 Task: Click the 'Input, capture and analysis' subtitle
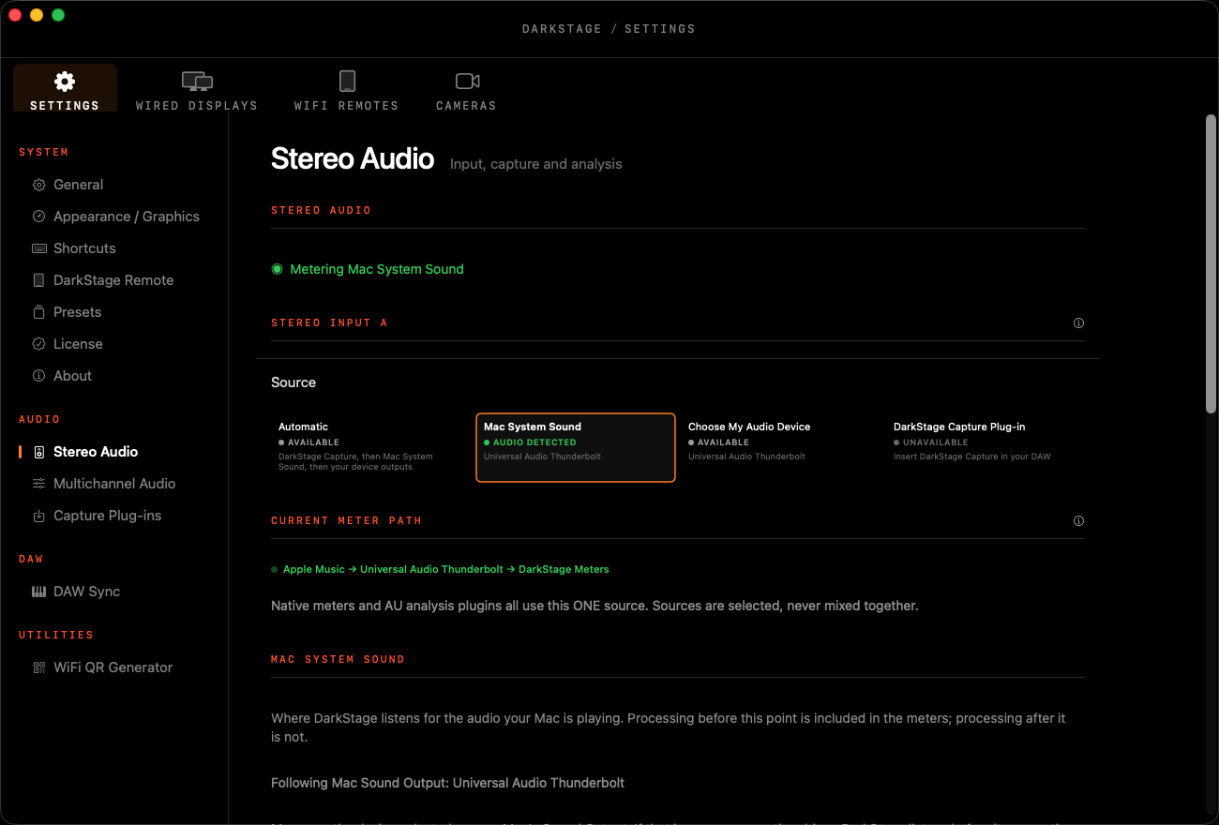536,164
